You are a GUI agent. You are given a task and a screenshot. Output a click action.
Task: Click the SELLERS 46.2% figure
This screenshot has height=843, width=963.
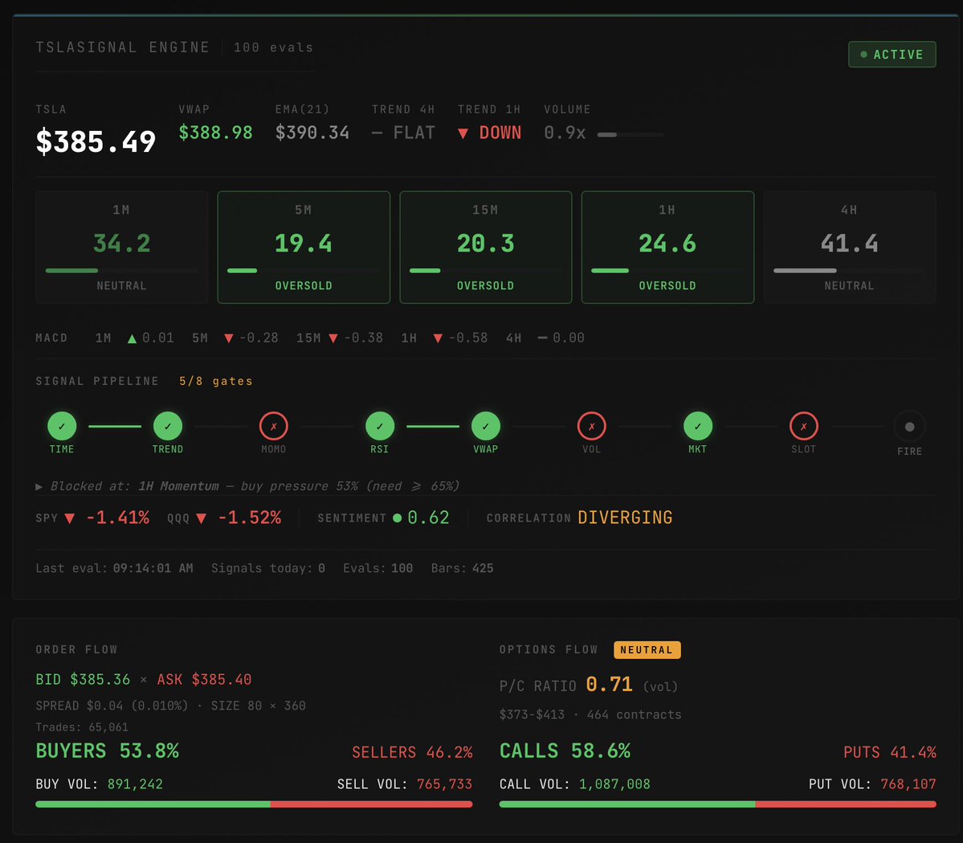[412, 752]
